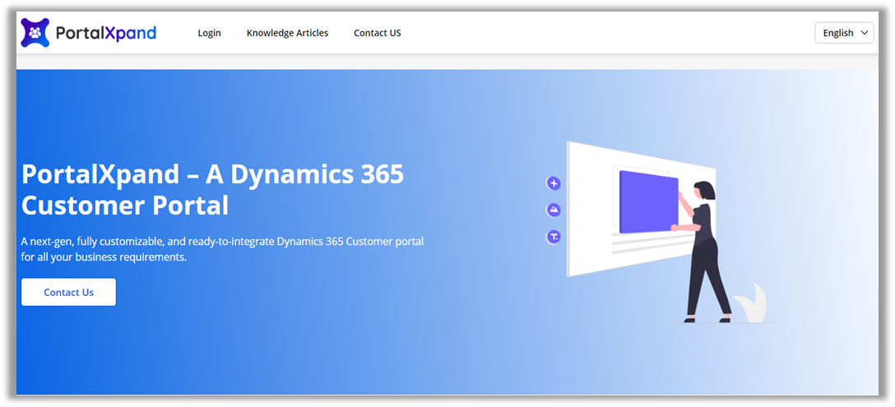Click the woman's shoes in the illustration
This screenshot has width=895, height=407.
click(x=725, y=318)
